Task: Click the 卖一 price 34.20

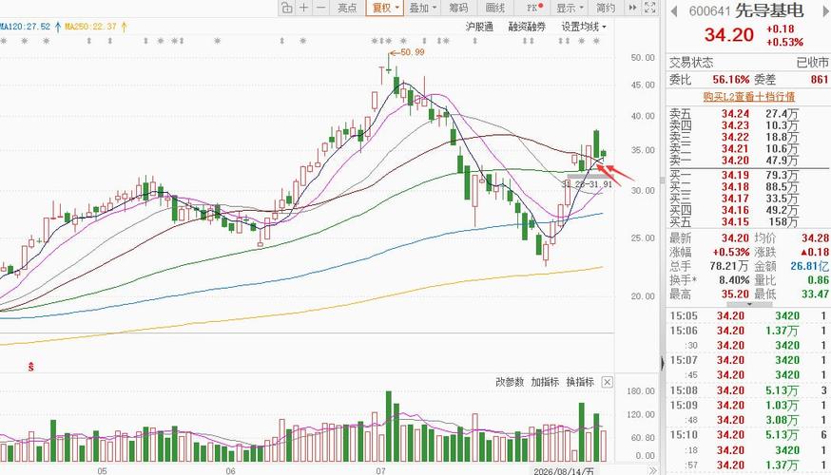Action: [735, 160]
